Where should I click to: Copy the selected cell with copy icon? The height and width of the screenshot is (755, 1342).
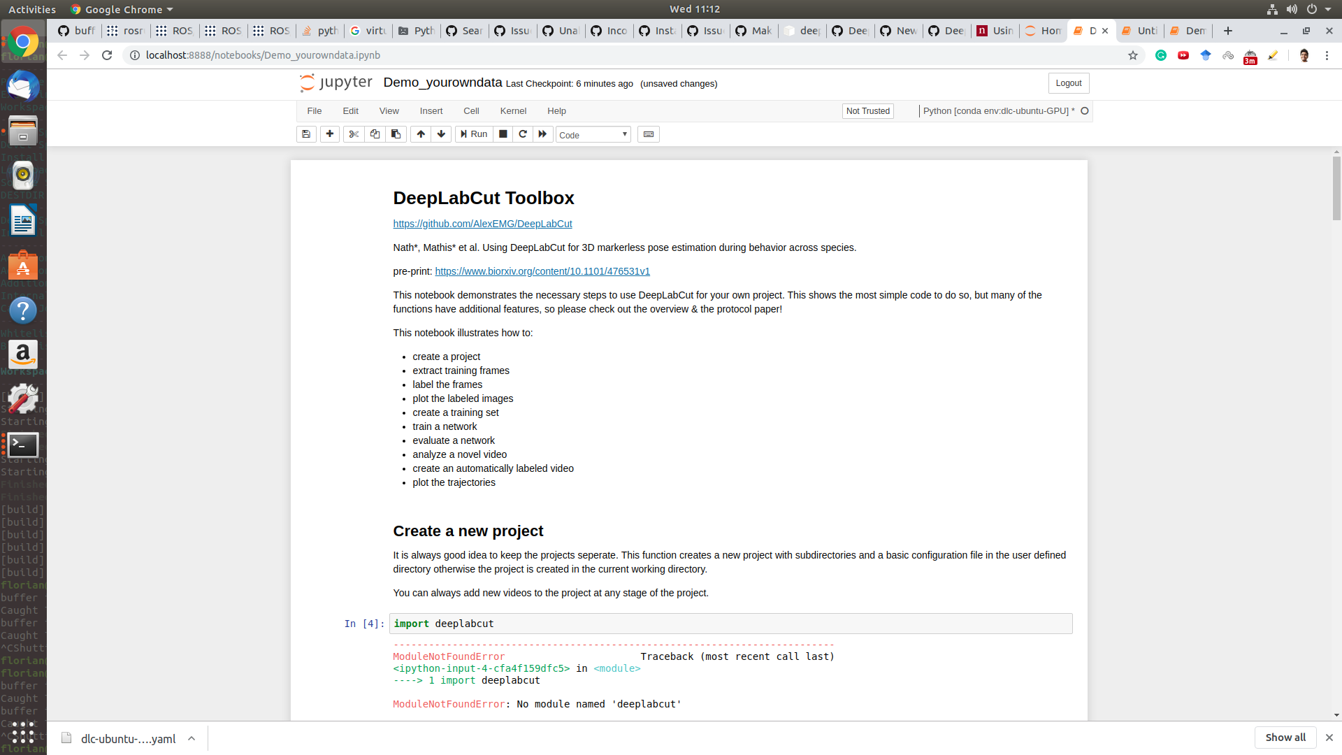point(375,134)
